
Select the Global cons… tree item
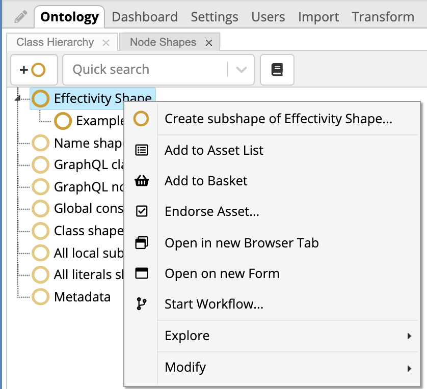[x=89, y=209]
